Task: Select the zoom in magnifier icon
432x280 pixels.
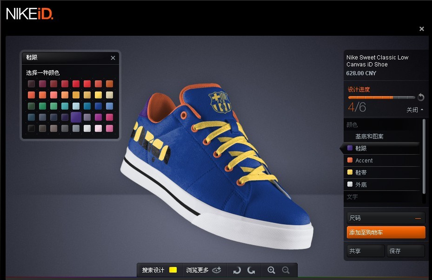Action: pyautogui.click(x=272, y=270)
